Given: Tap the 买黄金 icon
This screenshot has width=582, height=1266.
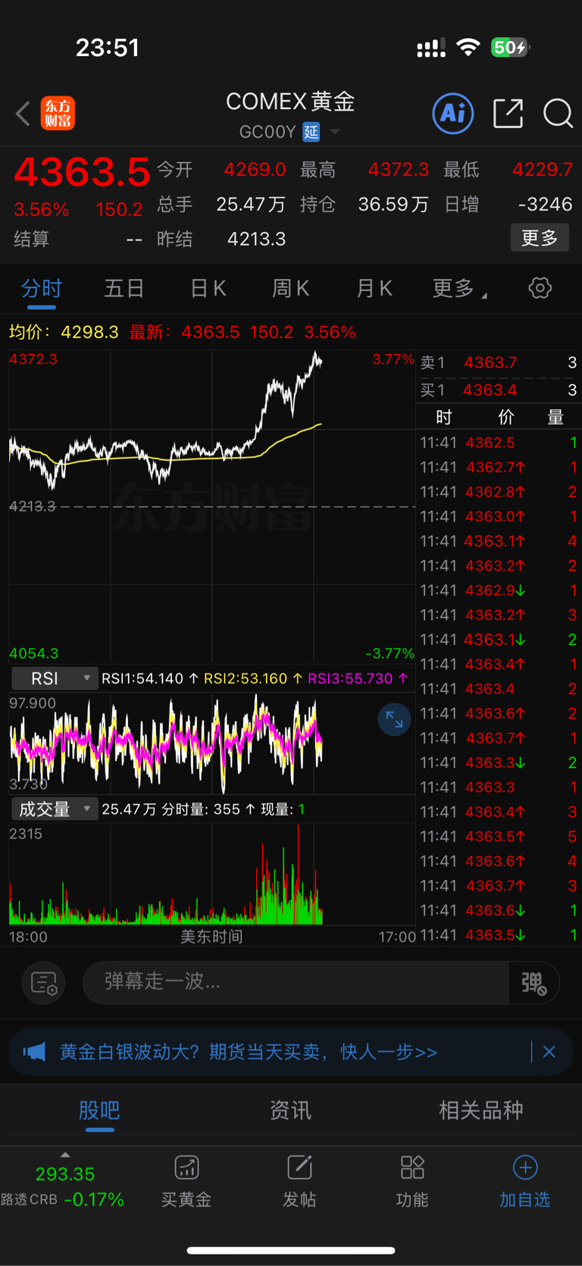Looking at the screenshot, I should pos(186,1167).
